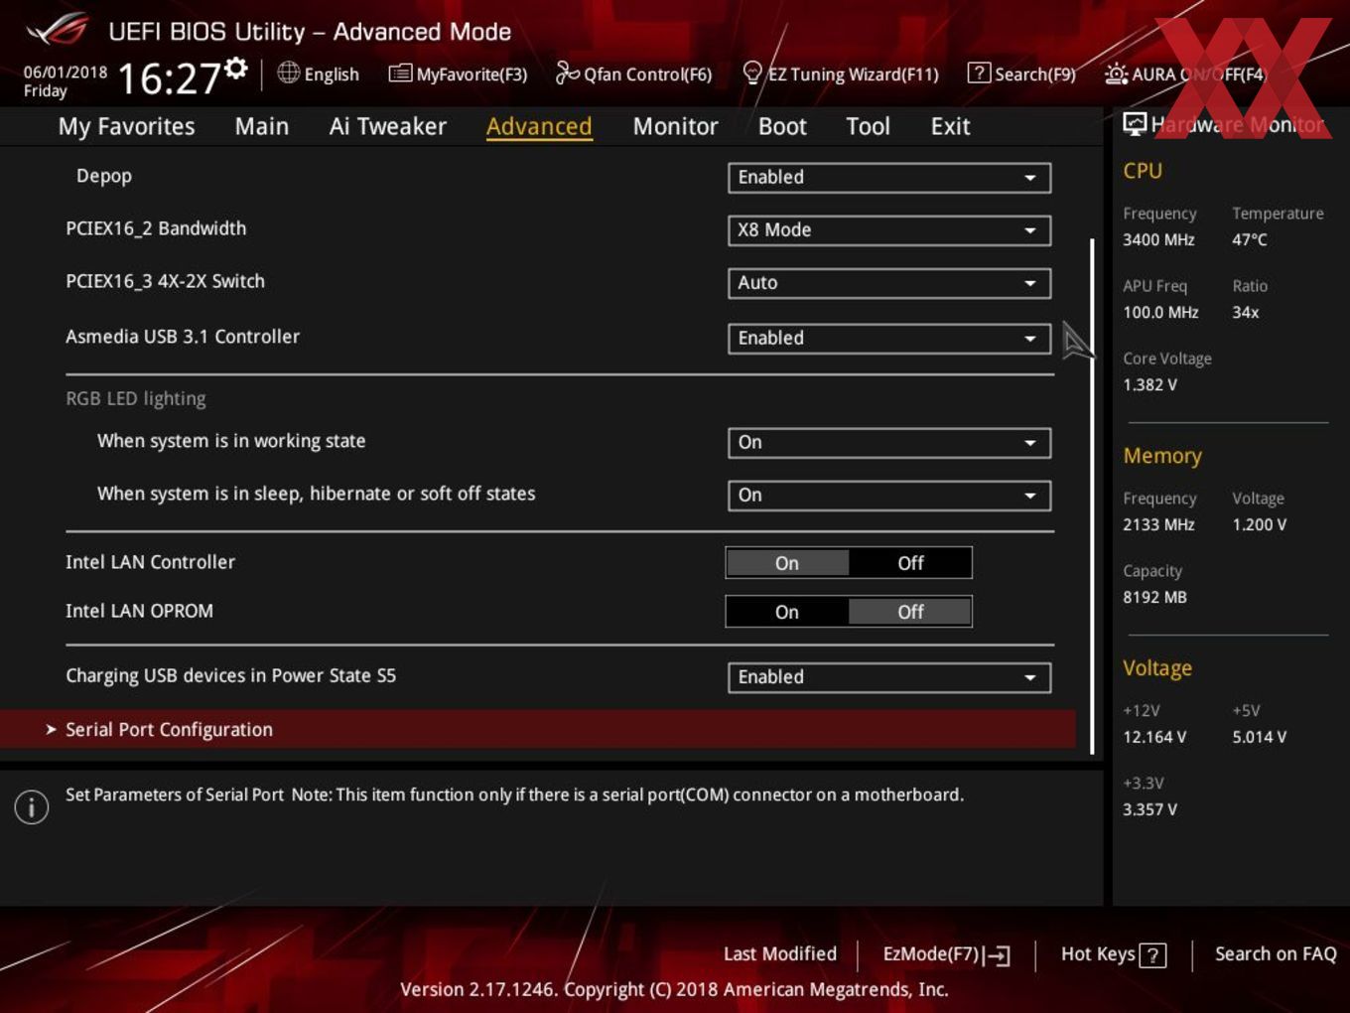Click the globe language icon
Screen dimensions: 1350x1013
click(x=288, y=72)
